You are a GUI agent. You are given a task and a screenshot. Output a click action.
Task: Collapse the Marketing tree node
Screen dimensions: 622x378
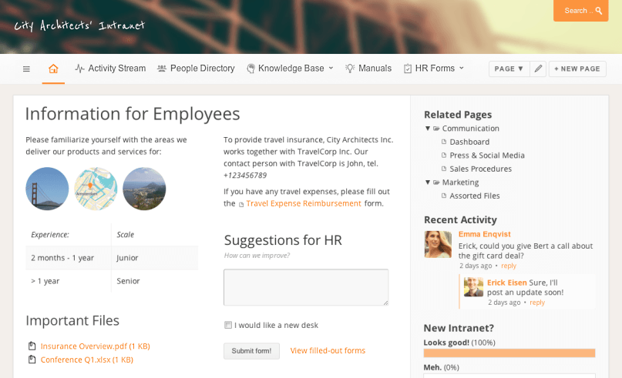[428, 182]
